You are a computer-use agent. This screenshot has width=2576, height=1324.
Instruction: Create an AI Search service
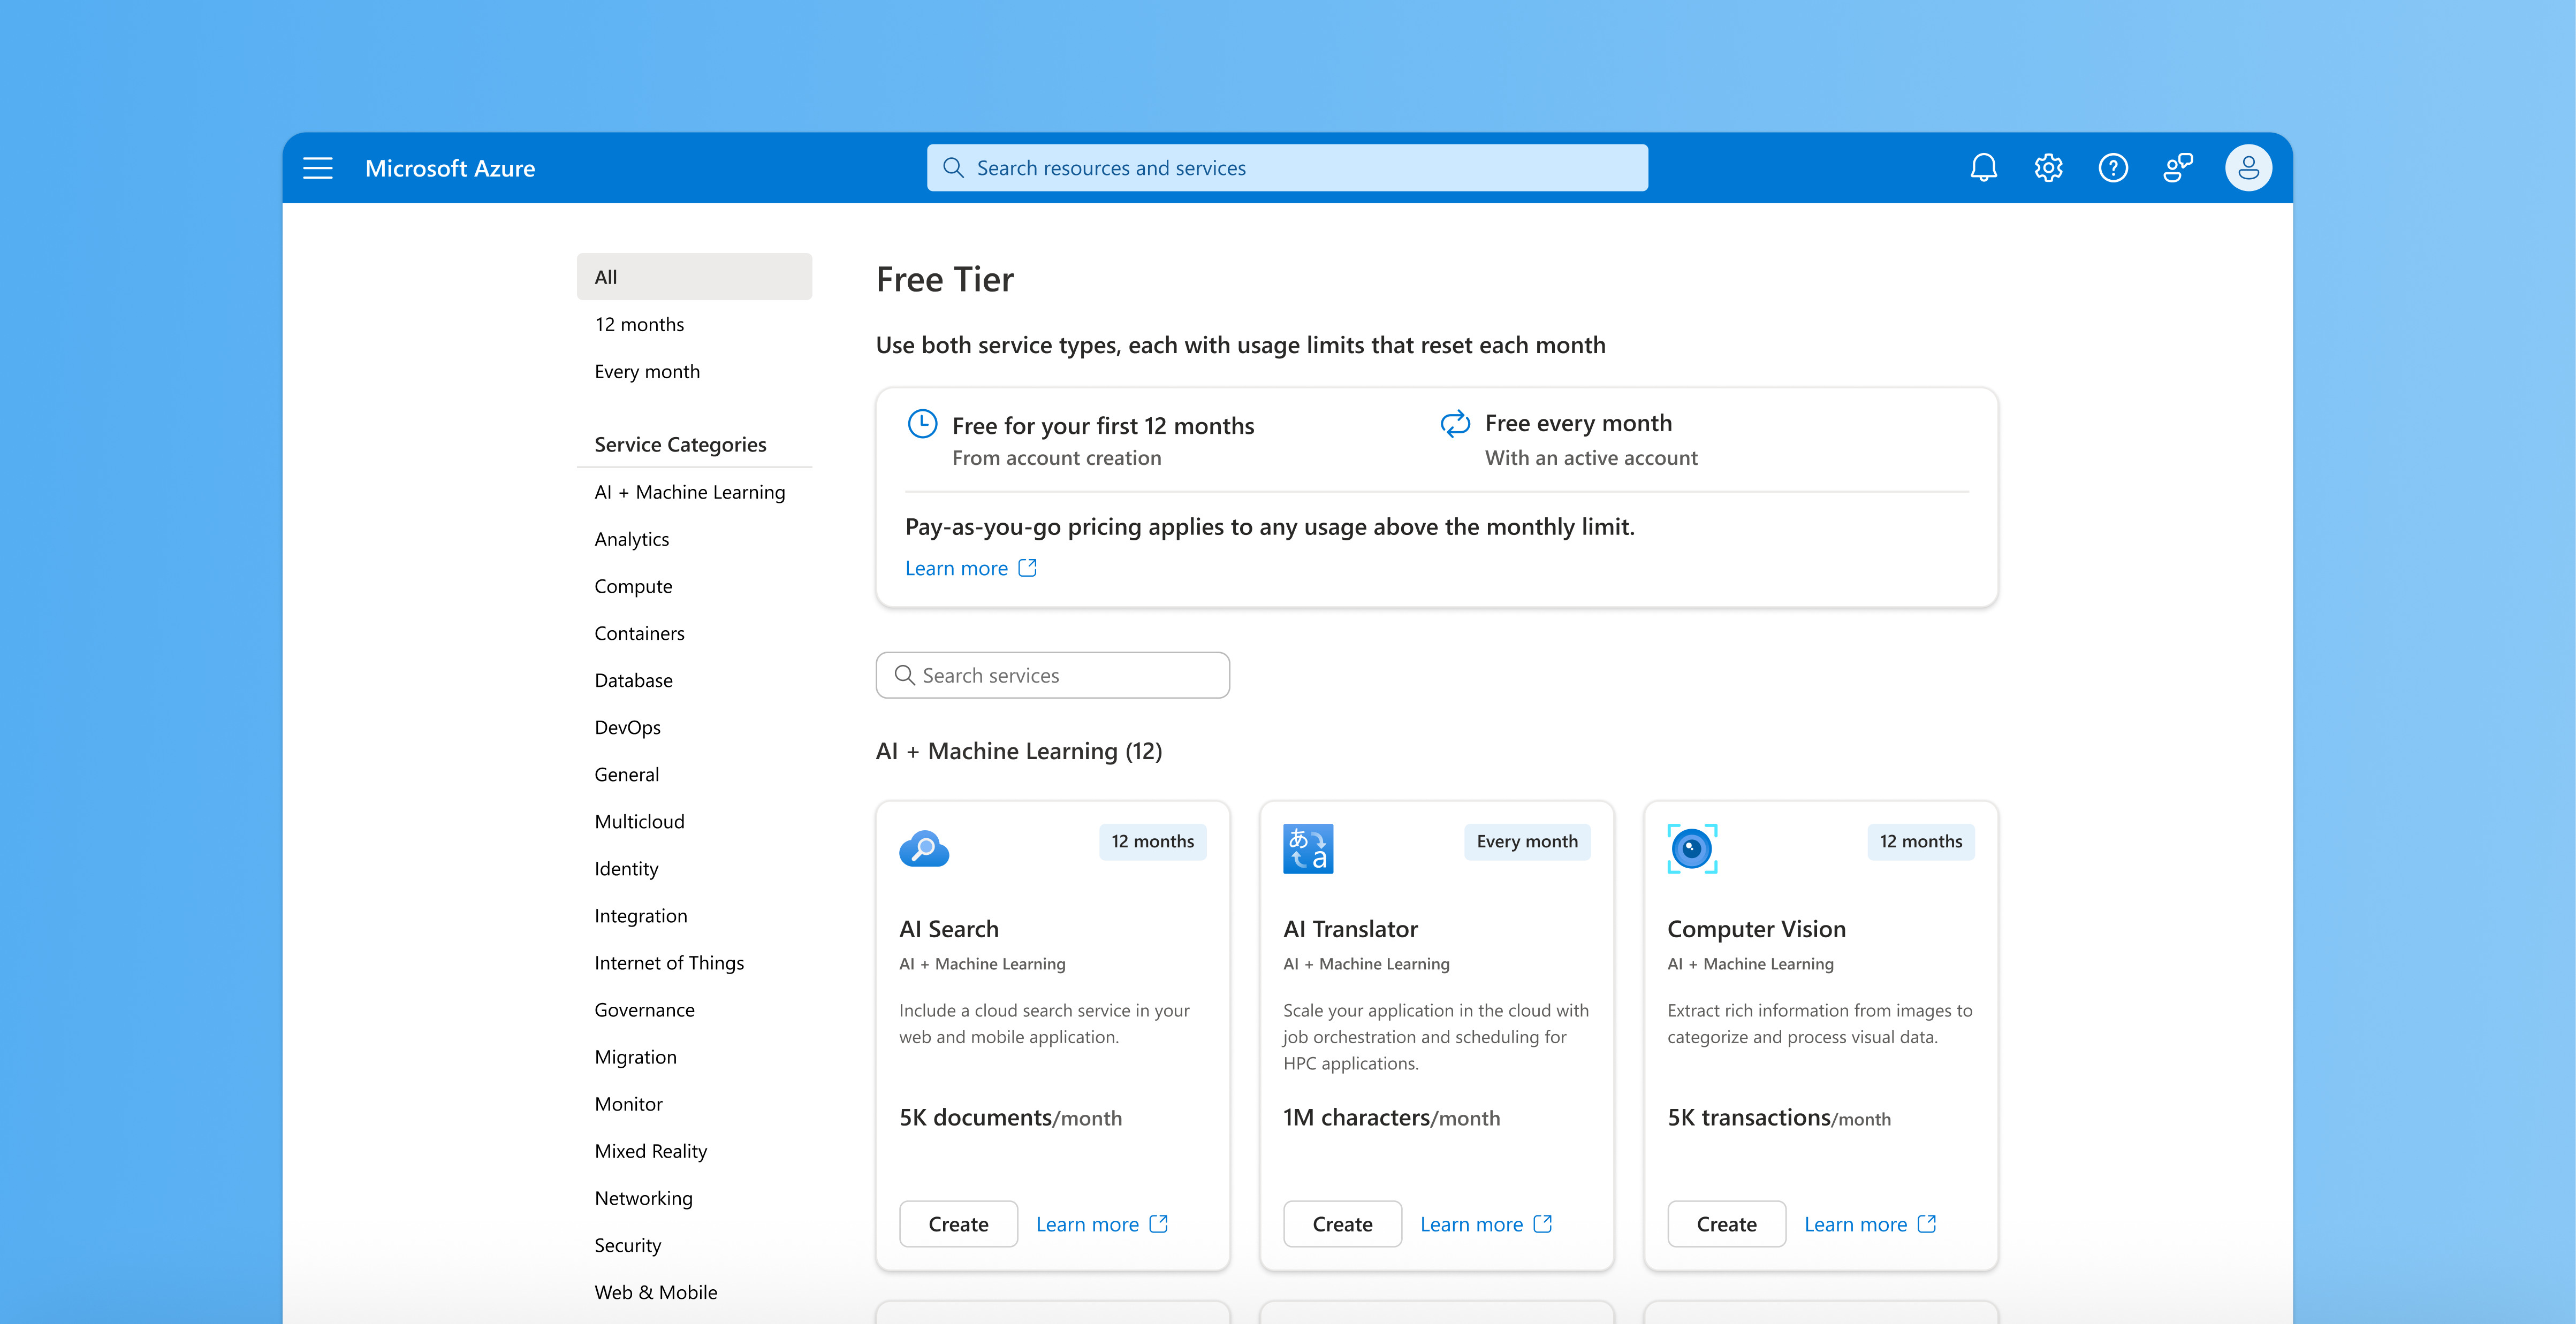(x=958, y=1224)
